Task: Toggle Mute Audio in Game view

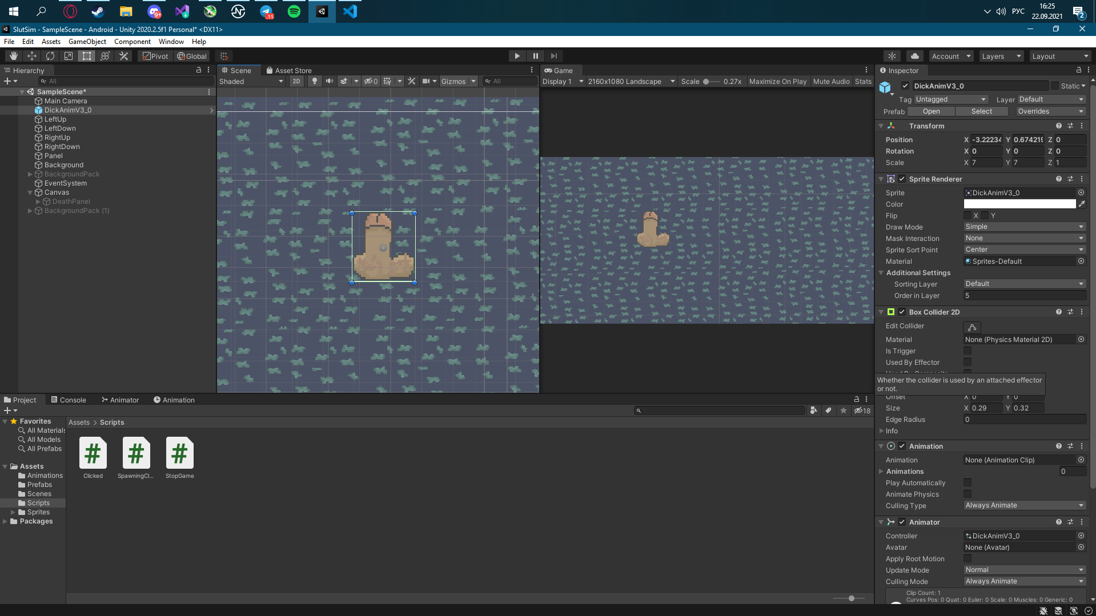Action: point(831,82)
